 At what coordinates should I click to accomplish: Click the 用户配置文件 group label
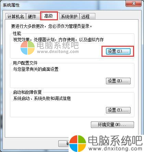coord(25,63)
